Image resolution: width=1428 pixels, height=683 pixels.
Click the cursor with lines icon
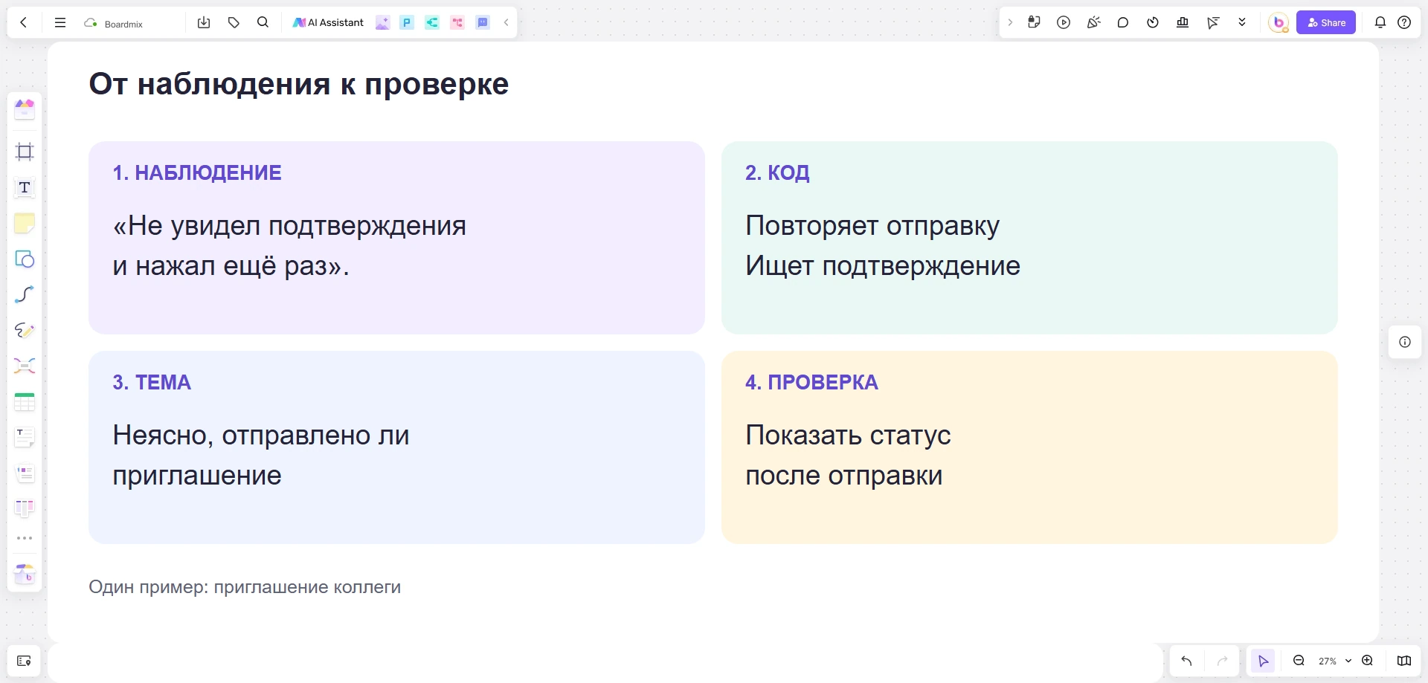click(x=1213, y=22)
